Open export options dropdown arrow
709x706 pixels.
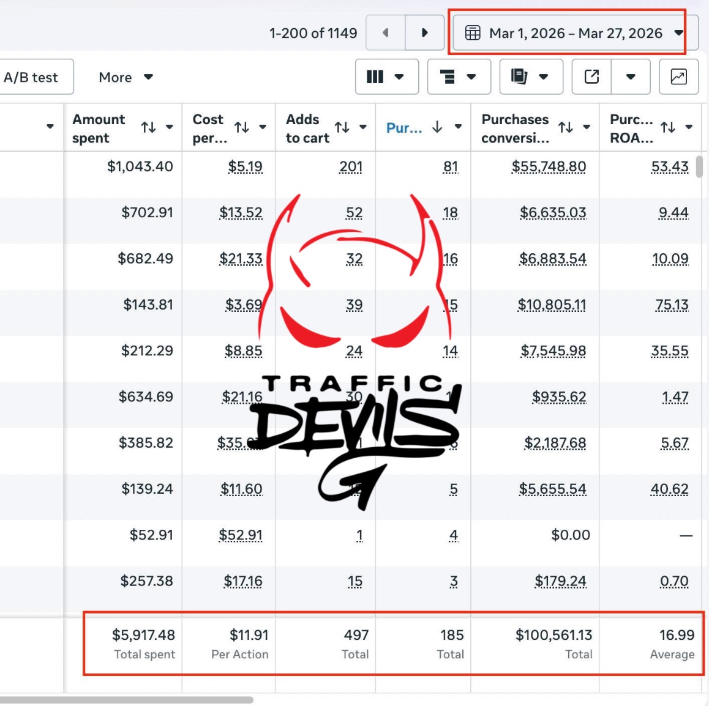[630, 76]
